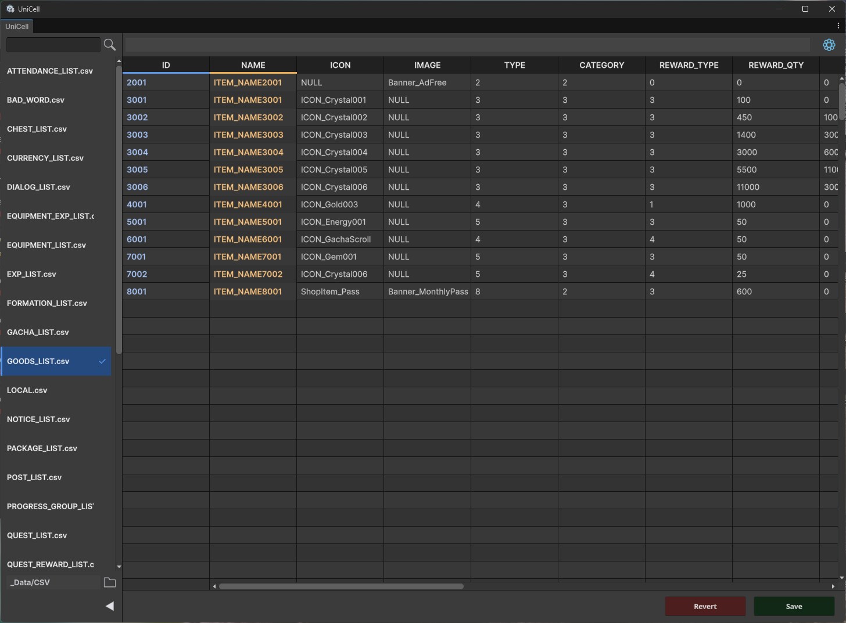Collapse sidebar with left triangle arrow
846x623 pixels.
[x=109, y=606]
